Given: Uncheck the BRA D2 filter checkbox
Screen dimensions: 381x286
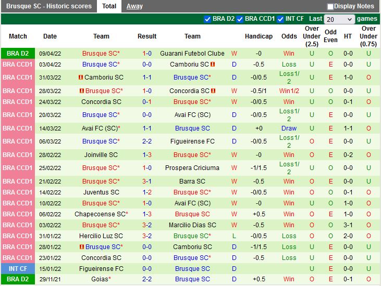Looking at the screenshot, I should point(207,19).
